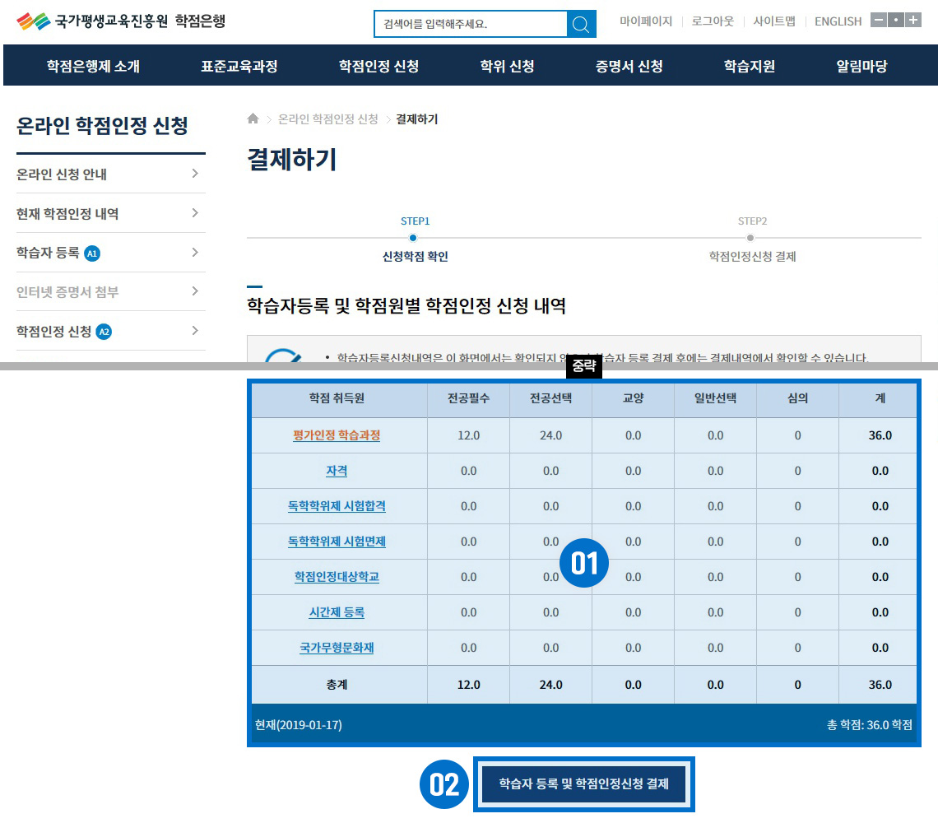
Task: Click the font size decrease minus icon
Action: click(878, 21)
